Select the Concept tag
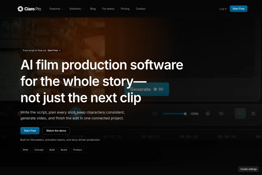The image size is (262, 175). pos(39,150)
